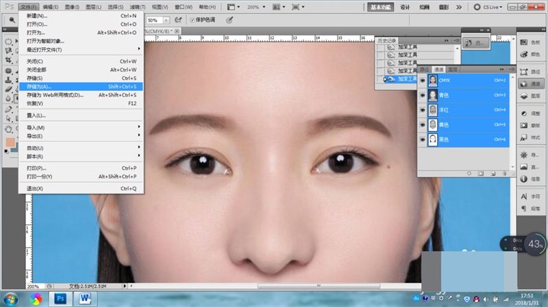Hide the 青色 channel eye icon
548x307 pixels.
coord(423,95)
